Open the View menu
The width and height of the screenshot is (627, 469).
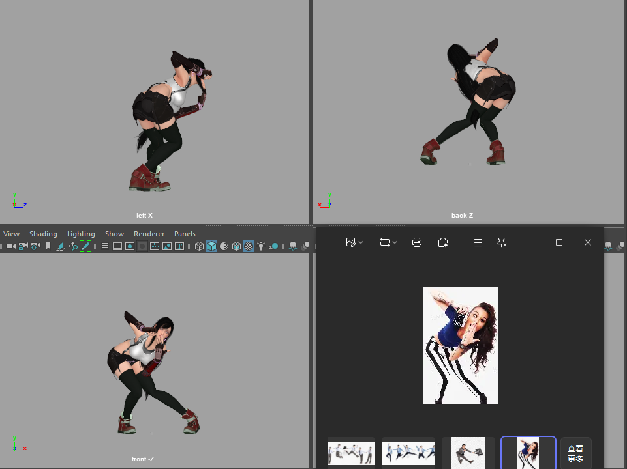11,234
